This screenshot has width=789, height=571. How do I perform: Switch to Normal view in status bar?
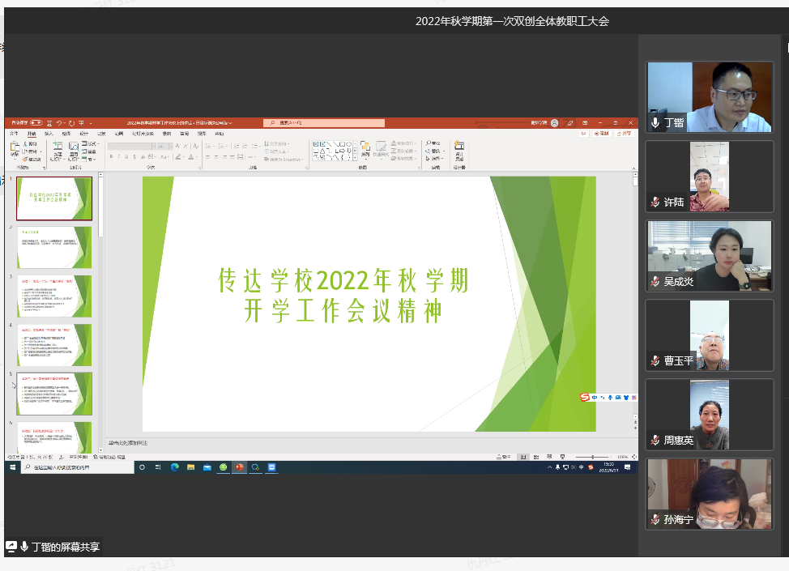coord(523,457)
